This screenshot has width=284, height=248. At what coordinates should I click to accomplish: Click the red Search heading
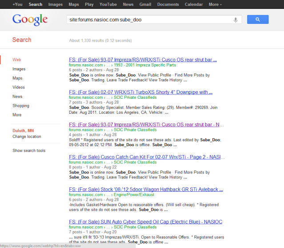tap(22, 40)
